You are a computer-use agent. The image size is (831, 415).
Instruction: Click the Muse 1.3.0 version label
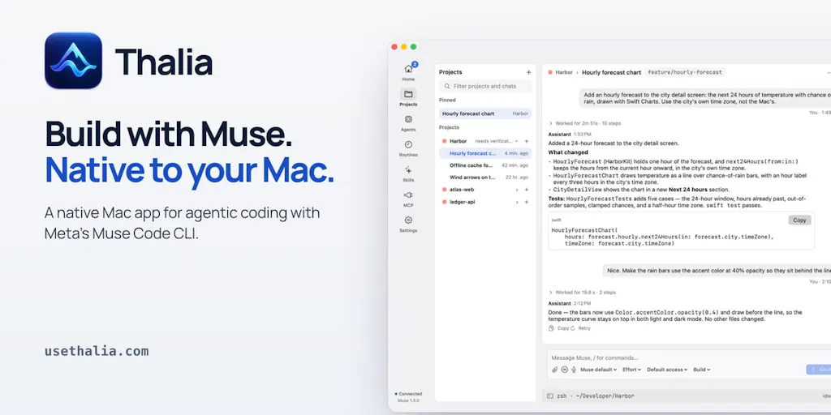tap(409, 400)
